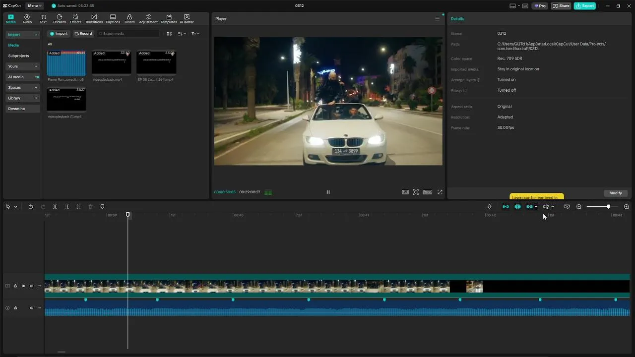Click the Undo arrow in timeline toolbar

[31, 207]
